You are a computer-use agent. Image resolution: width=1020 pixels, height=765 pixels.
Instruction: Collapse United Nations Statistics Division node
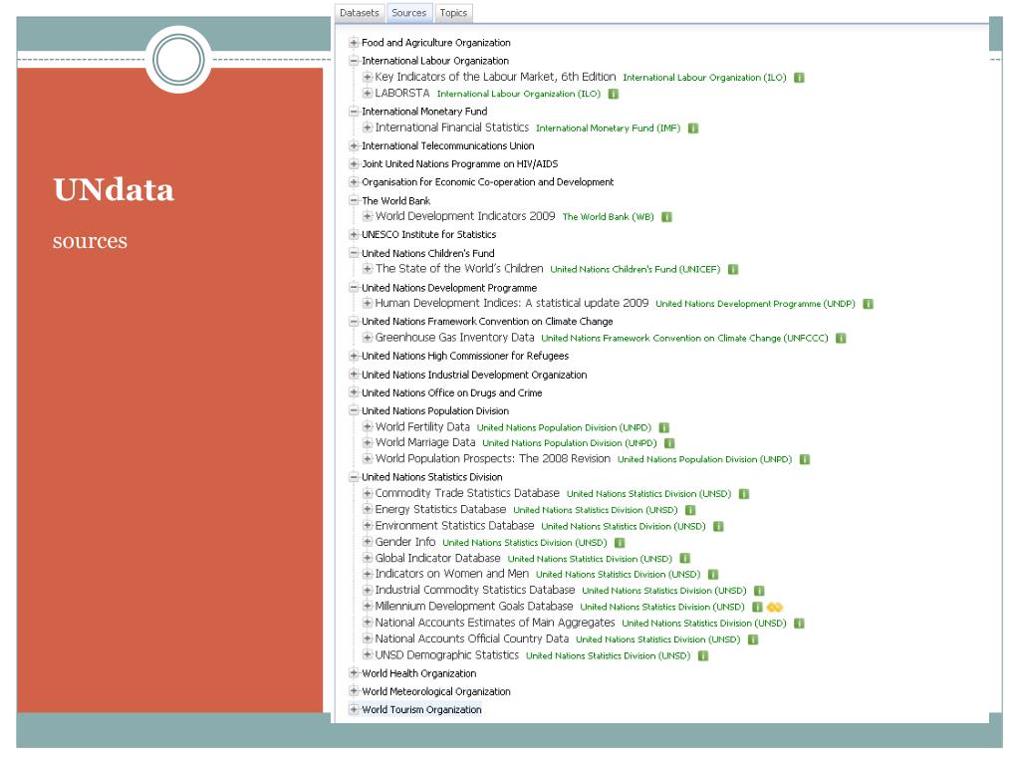click(x=354, y=477)
